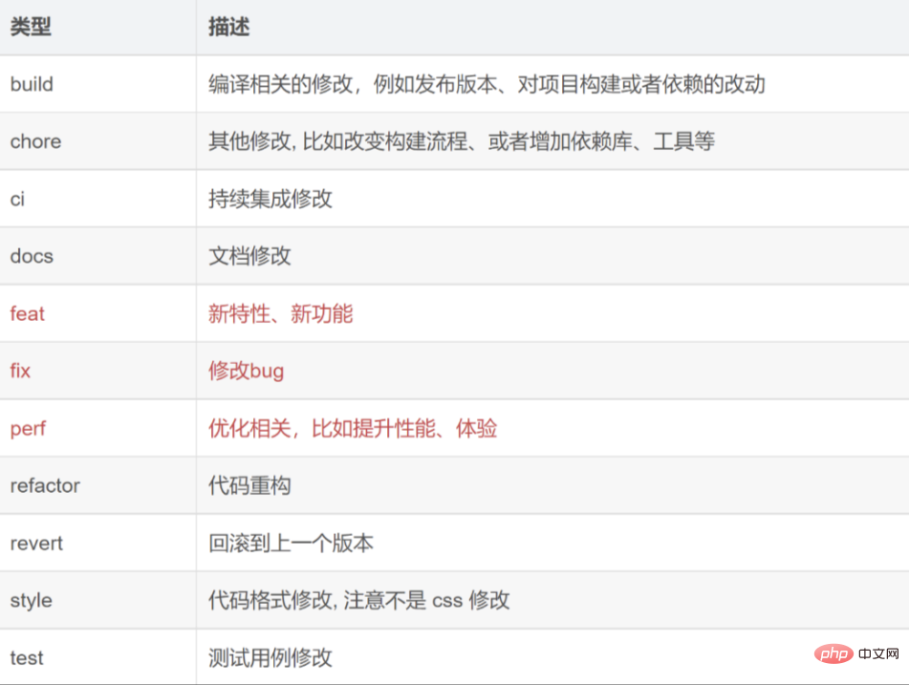Click the red feat type cell
The width and height of the screenshot is (909, 685).
click(28, 313)
